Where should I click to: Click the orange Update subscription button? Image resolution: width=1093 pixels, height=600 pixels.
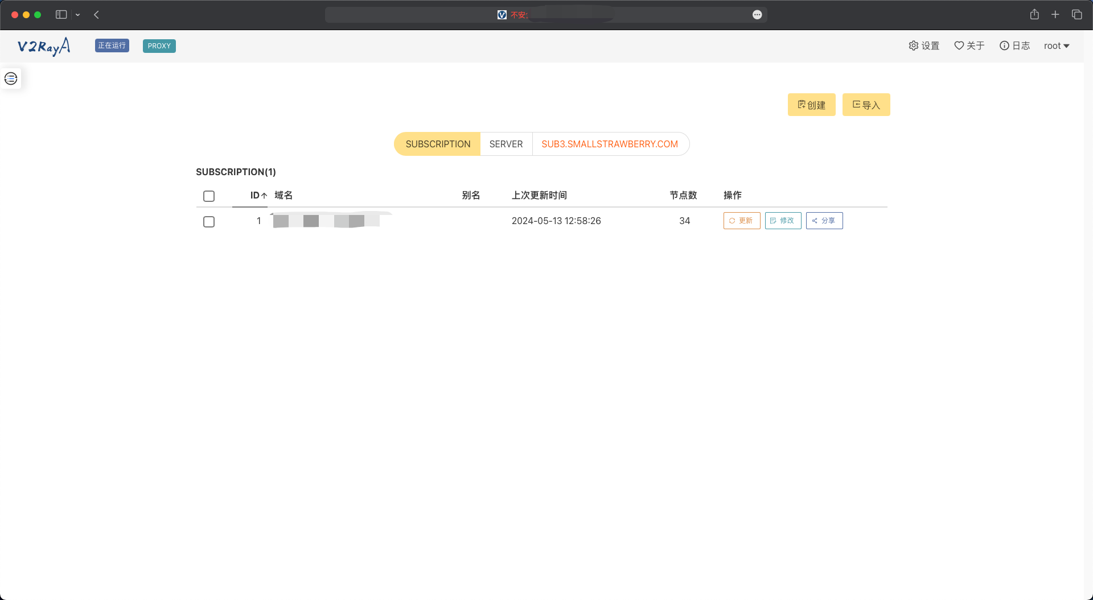[x=741, y=221]
